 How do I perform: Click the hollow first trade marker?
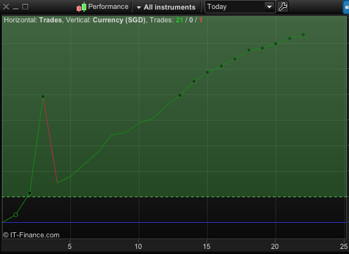15,214
